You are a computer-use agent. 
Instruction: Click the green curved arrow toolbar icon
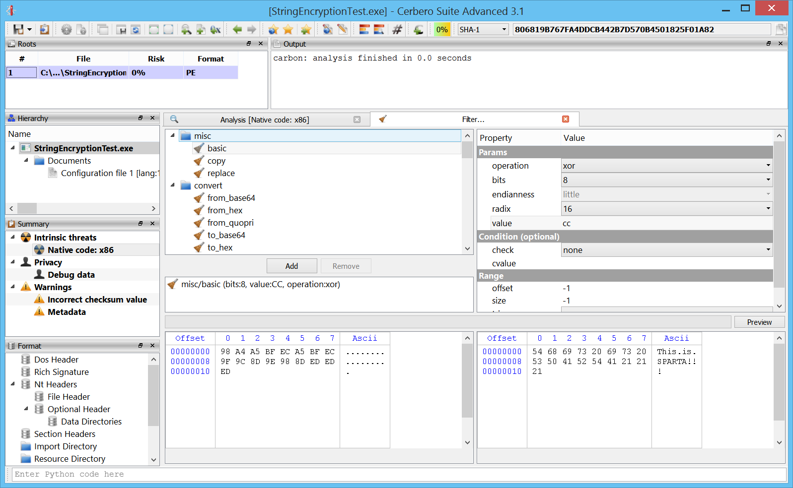[418, 29]
